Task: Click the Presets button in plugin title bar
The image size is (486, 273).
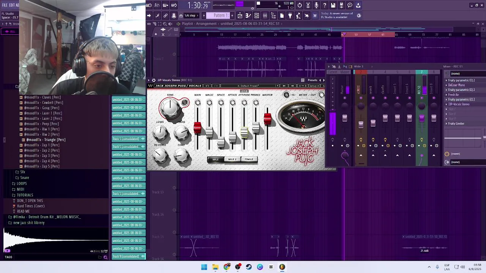Action: pyautogui.click(x=312, y=80)
